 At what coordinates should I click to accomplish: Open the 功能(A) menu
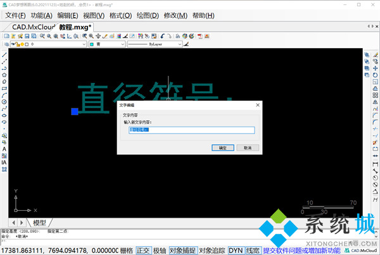[x=41, y=15]
